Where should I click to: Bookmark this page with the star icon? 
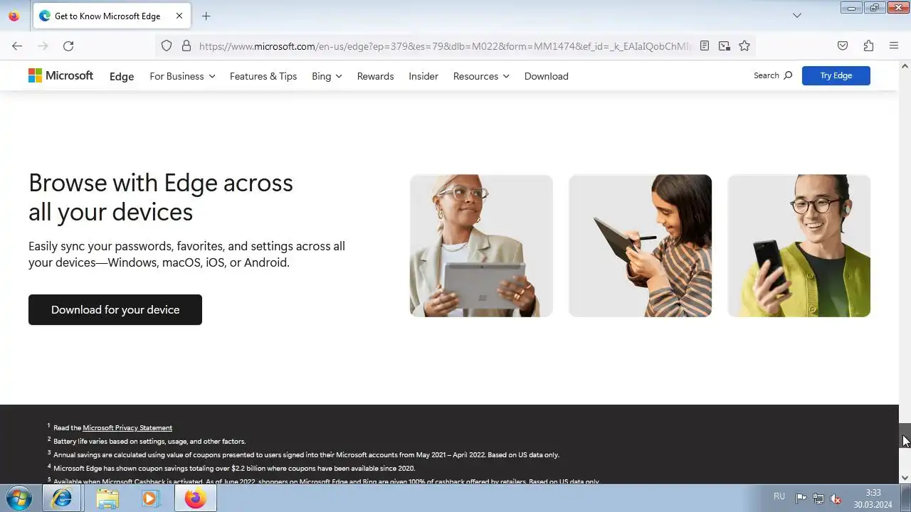coord(744,46)
